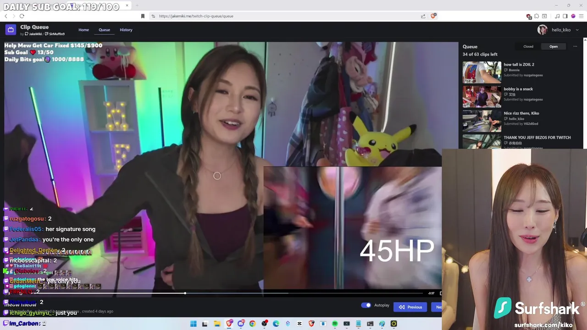Open the 'Nice rizz there, Kiko' clip thumbnail
587x330 pixels.
pyautogui.click(x=482, y=121)
